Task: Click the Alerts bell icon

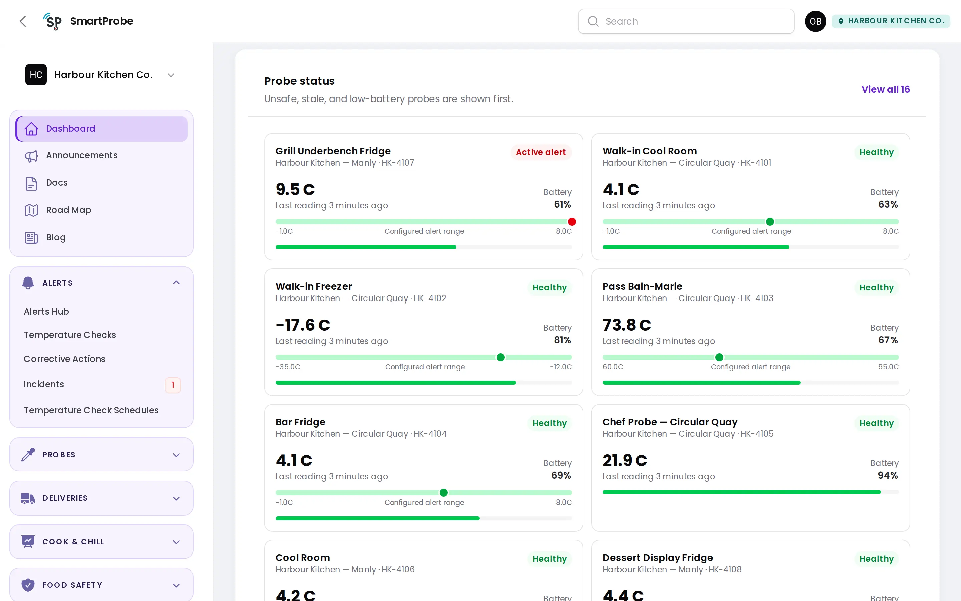Action: pos(28,283)
